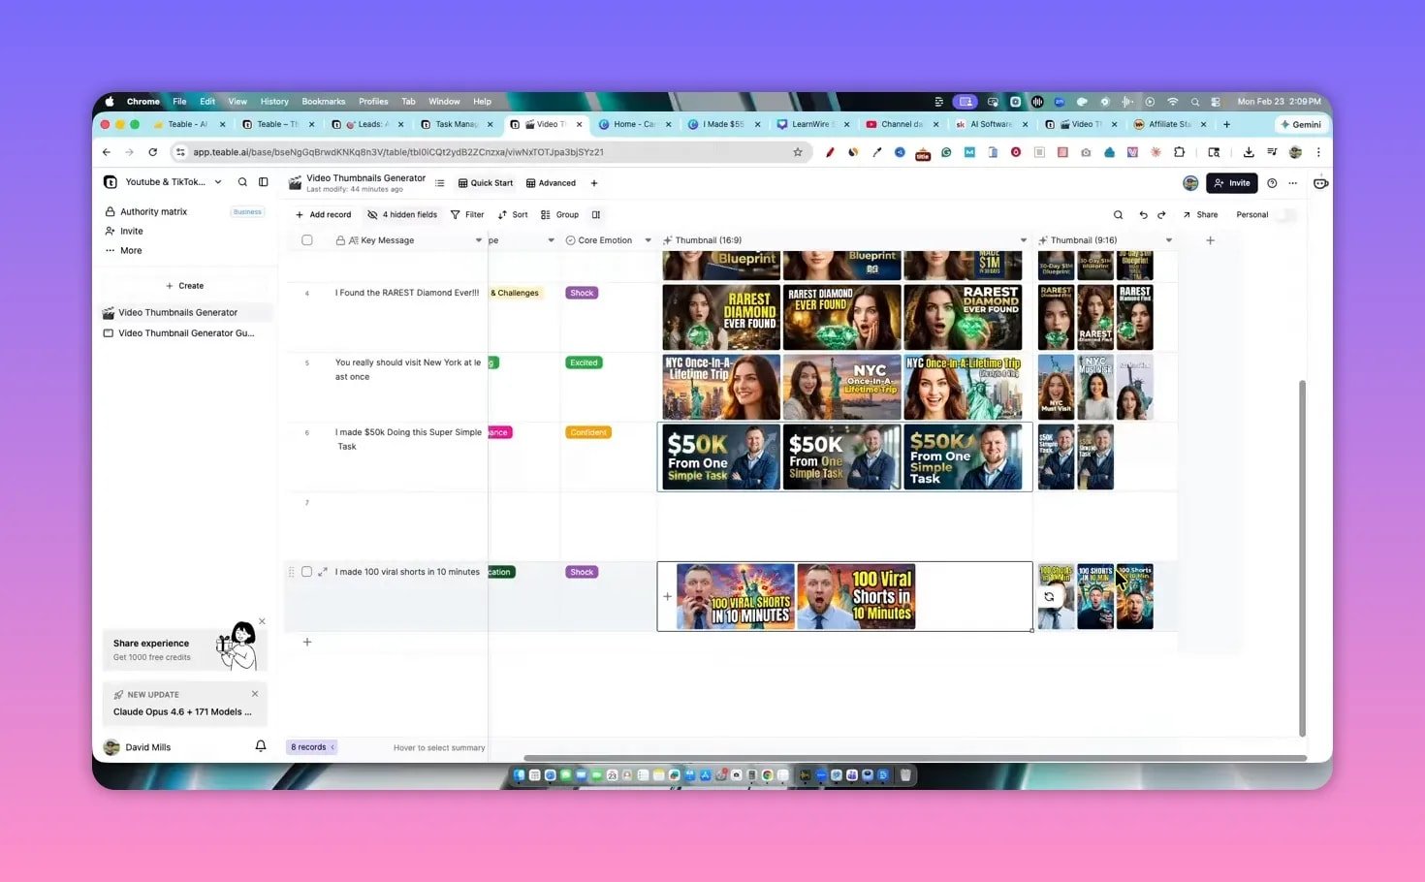Open the row height settings icon
This screenshot has height=882, width=1425.
pyautogui.click(x=596, y=214)
